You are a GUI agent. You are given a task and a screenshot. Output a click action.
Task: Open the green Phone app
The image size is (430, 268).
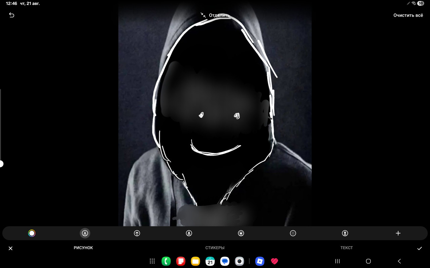point(166,261)
